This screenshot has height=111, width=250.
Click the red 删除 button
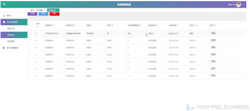click(x=55, y=14)
